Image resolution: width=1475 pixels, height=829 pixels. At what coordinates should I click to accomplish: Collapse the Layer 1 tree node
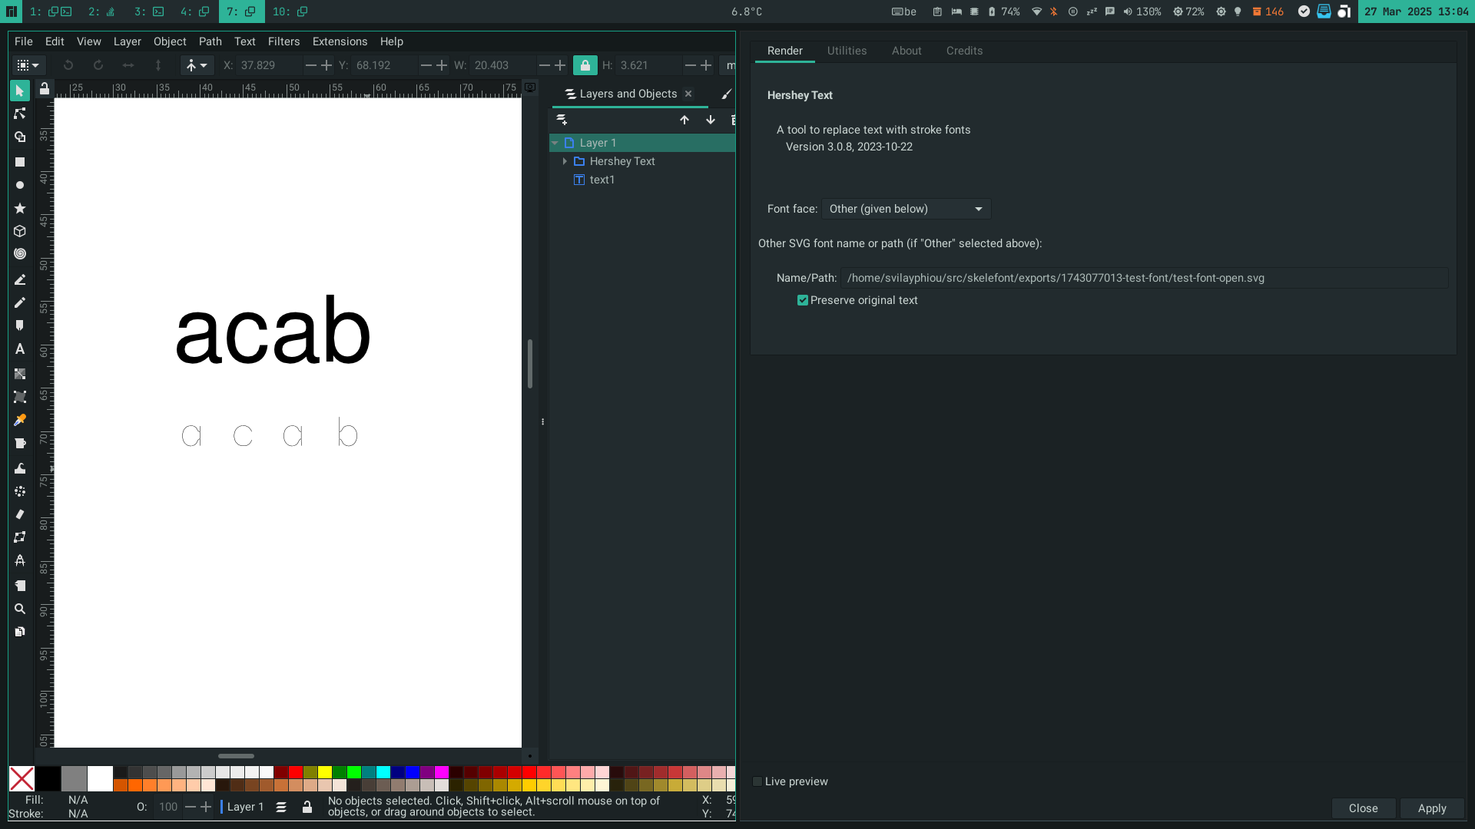(x=555, y=143)
